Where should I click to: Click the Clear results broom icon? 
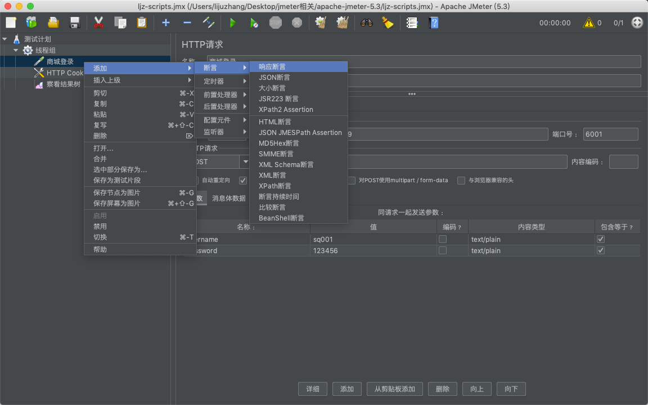tap(321, 22)
